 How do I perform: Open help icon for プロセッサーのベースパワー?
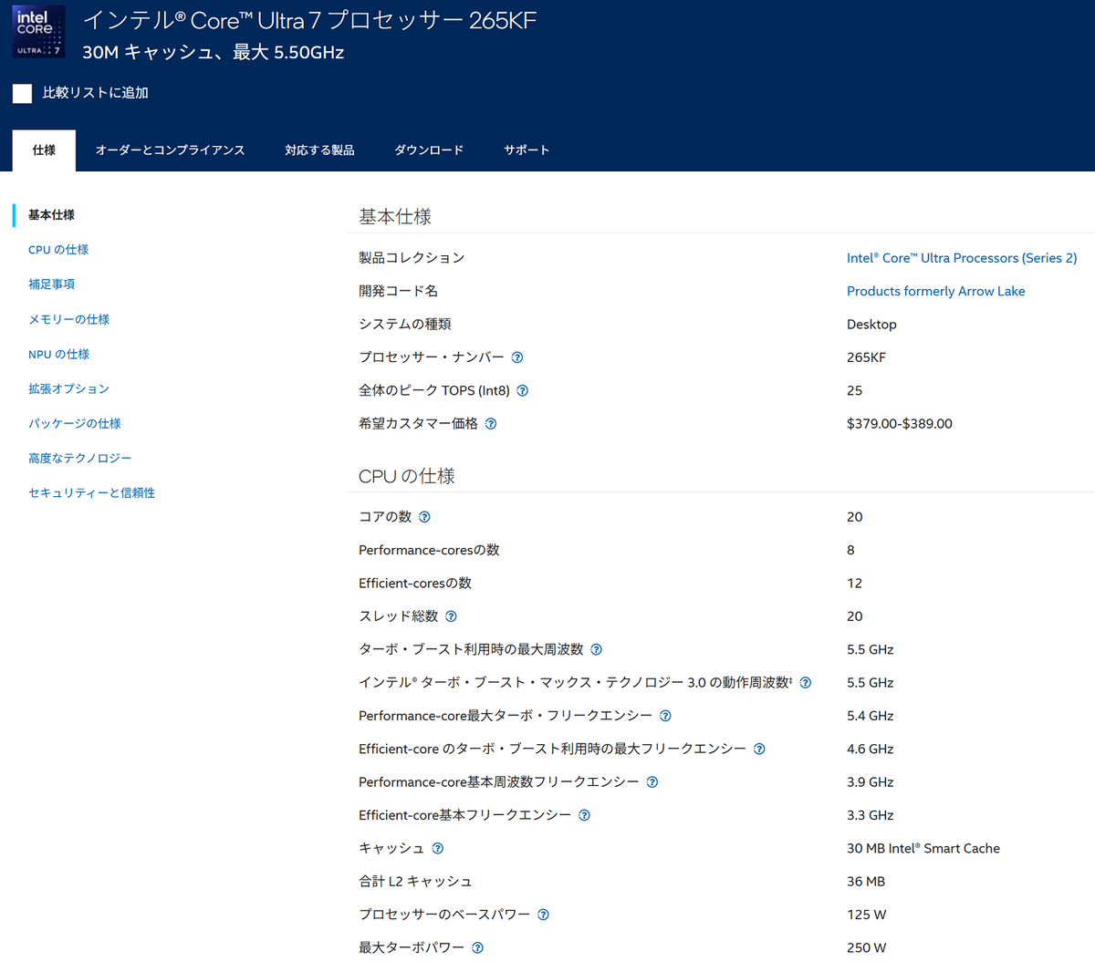pos(543,915)
